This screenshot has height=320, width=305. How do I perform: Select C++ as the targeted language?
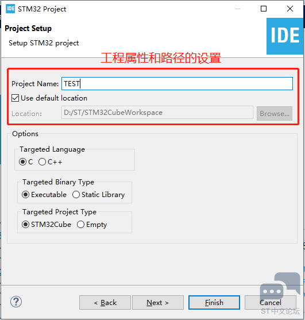(42, 162)
